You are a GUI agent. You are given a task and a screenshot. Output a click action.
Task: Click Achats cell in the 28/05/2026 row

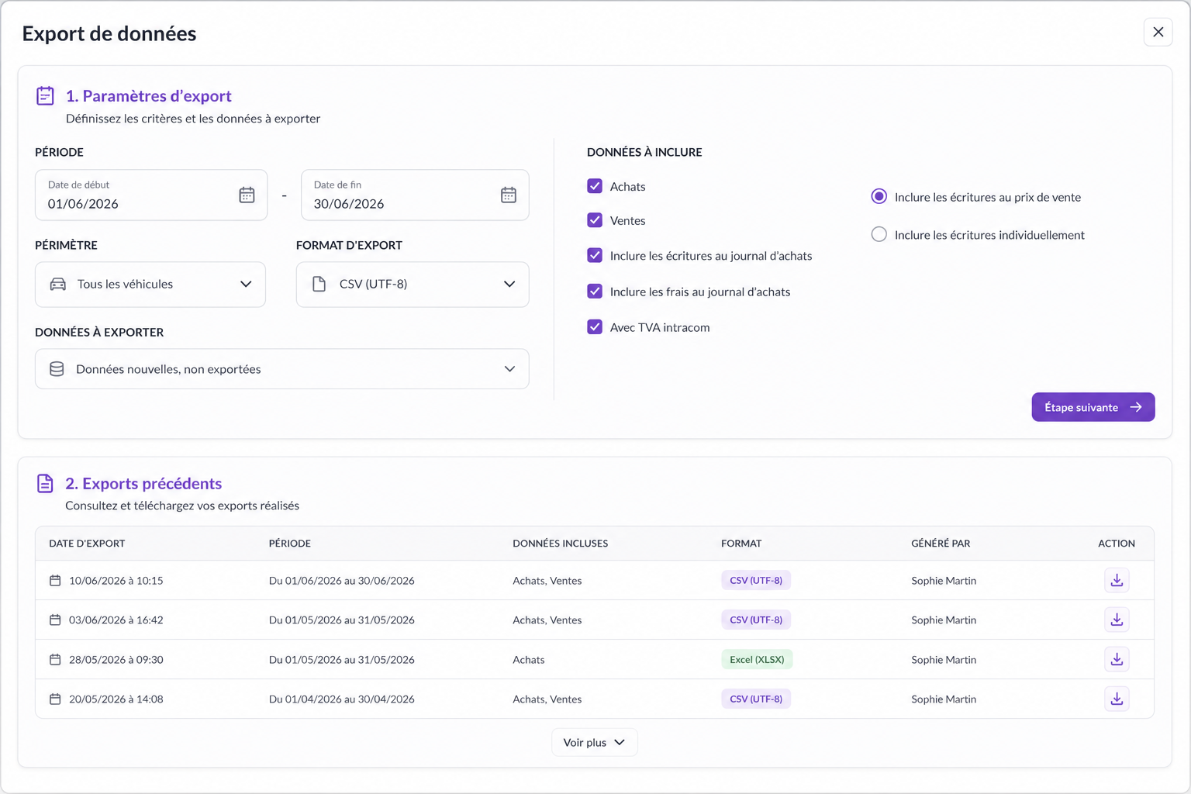(529, 660)
